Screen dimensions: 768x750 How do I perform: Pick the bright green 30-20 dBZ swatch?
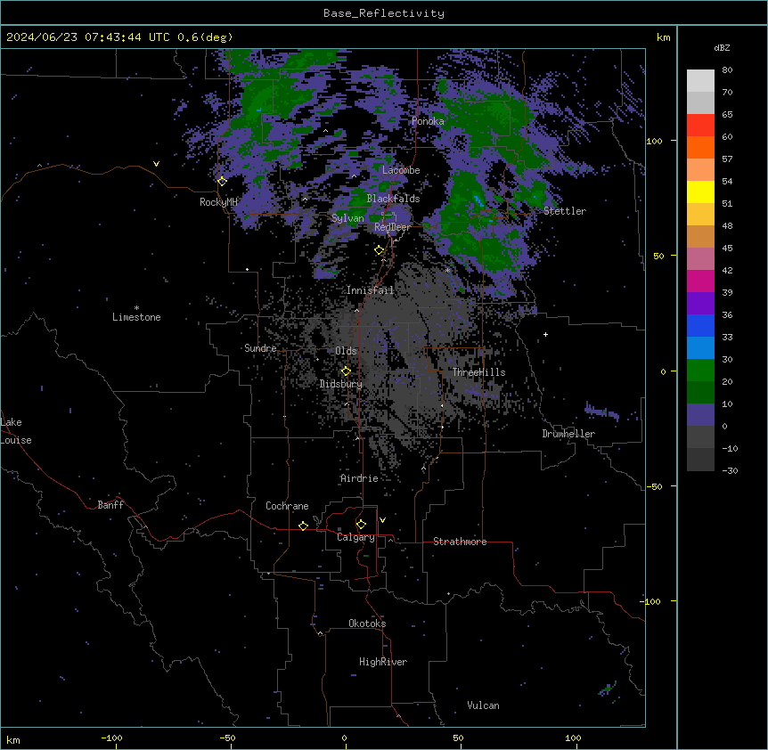[700, 371]
